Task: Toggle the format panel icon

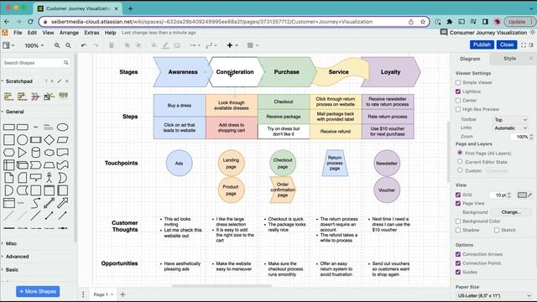Action: [x=531, y=44]
